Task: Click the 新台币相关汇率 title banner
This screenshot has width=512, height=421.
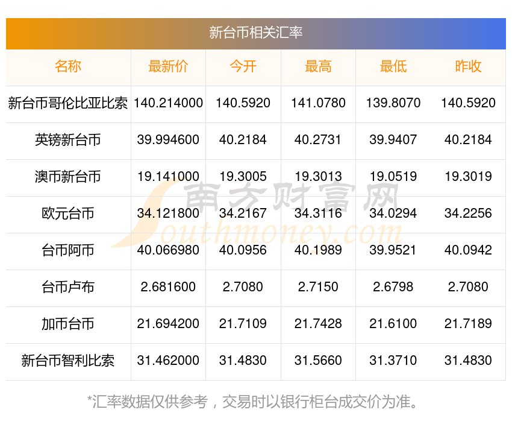Action: click(x=255, y=33)
